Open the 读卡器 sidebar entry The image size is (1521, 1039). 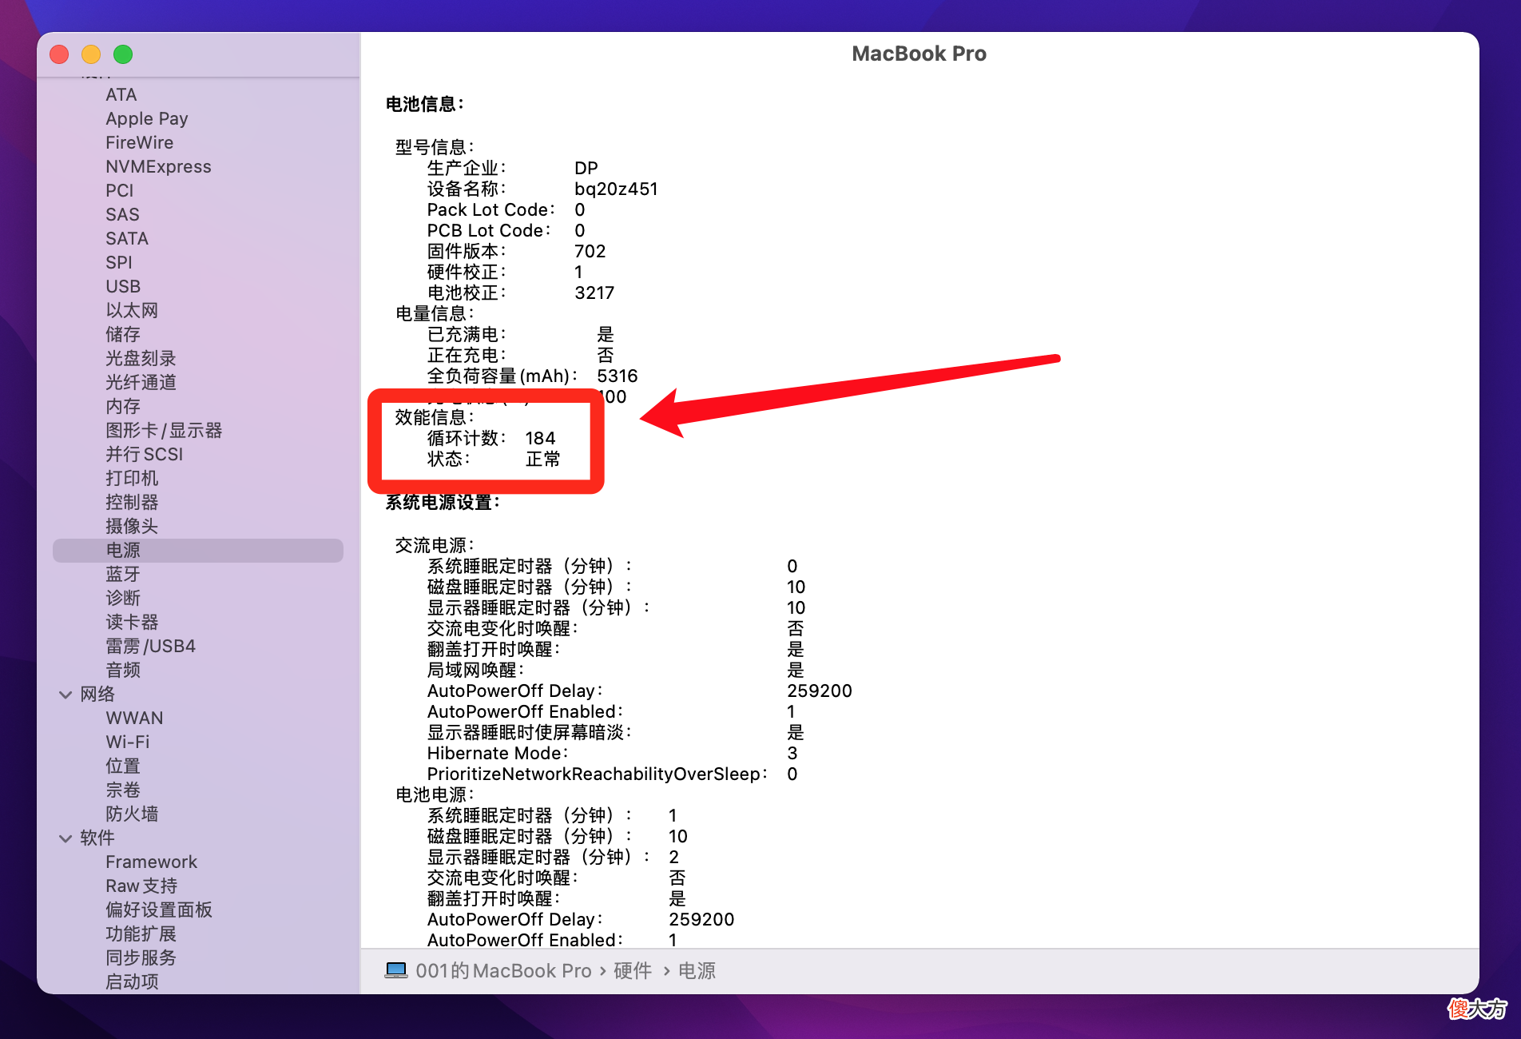(132, 622)
